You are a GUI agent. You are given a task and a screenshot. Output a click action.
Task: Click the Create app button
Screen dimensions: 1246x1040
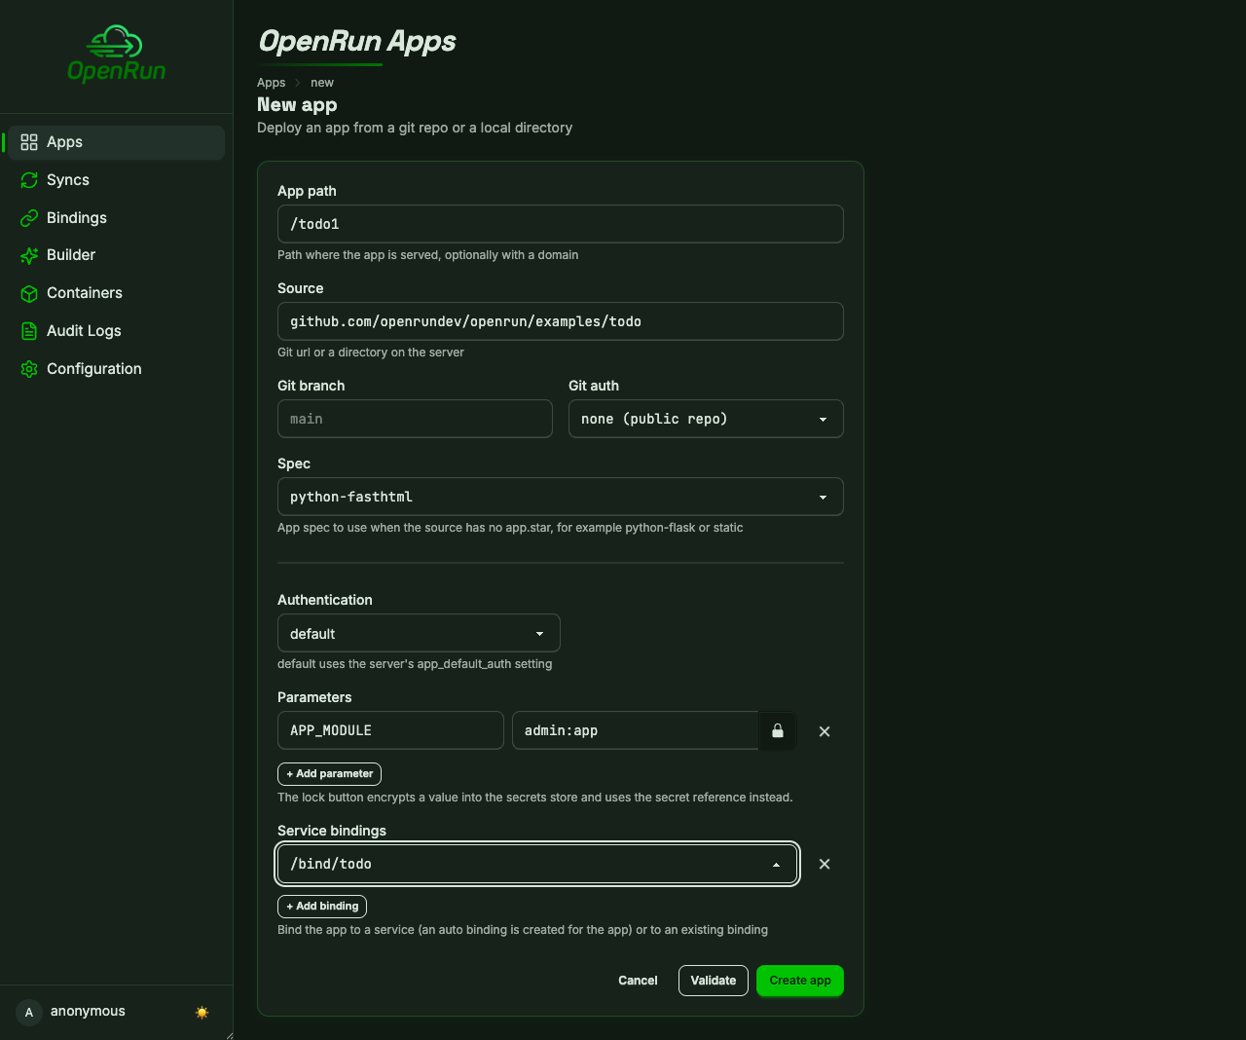point(800,981)
